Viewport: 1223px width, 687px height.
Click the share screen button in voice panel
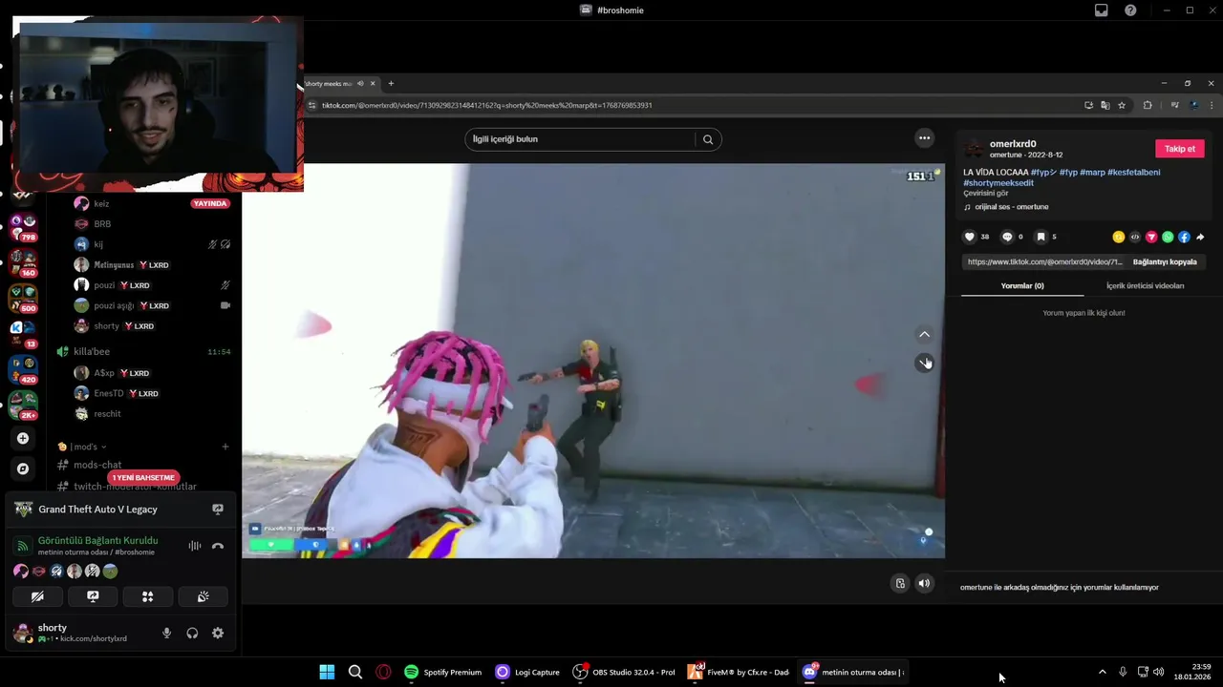[x=93, y=596]
